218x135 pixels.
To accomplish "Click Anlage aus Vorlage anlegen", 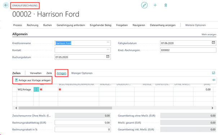I will (33, 80).
